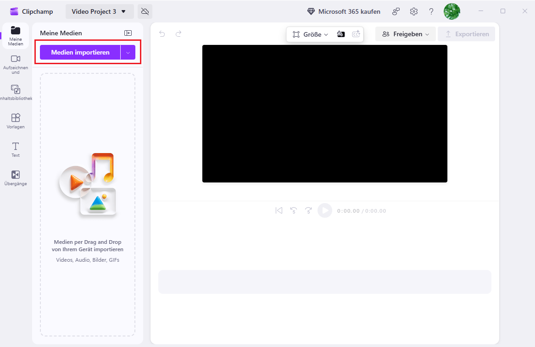Open the Übergänge transitions panel
Image resolution: width=535 pixels, height=347 pixels.
(16, 178)
